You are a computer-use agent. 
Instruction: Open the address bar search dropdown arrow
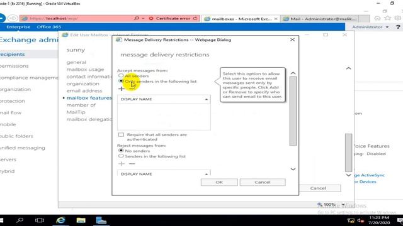coord(143,18)
